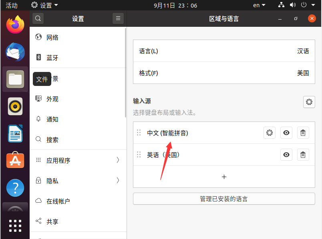Screen dimensions: 322x239
Task: Select the 网络 network settings item
Action: pyautogui.click(x=78, y=37)
